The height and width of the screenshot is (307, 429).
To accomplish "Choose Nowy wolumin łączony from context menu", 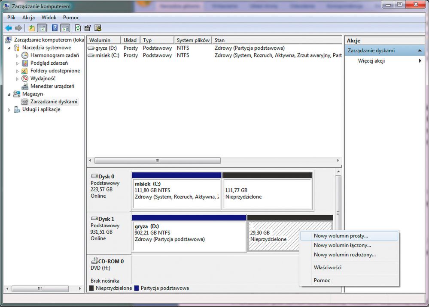I will (x=349, y=245).
